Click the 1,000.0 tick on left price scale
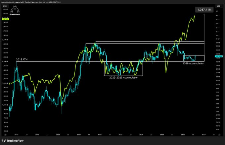The image size is (225, 145). [6, 105]
